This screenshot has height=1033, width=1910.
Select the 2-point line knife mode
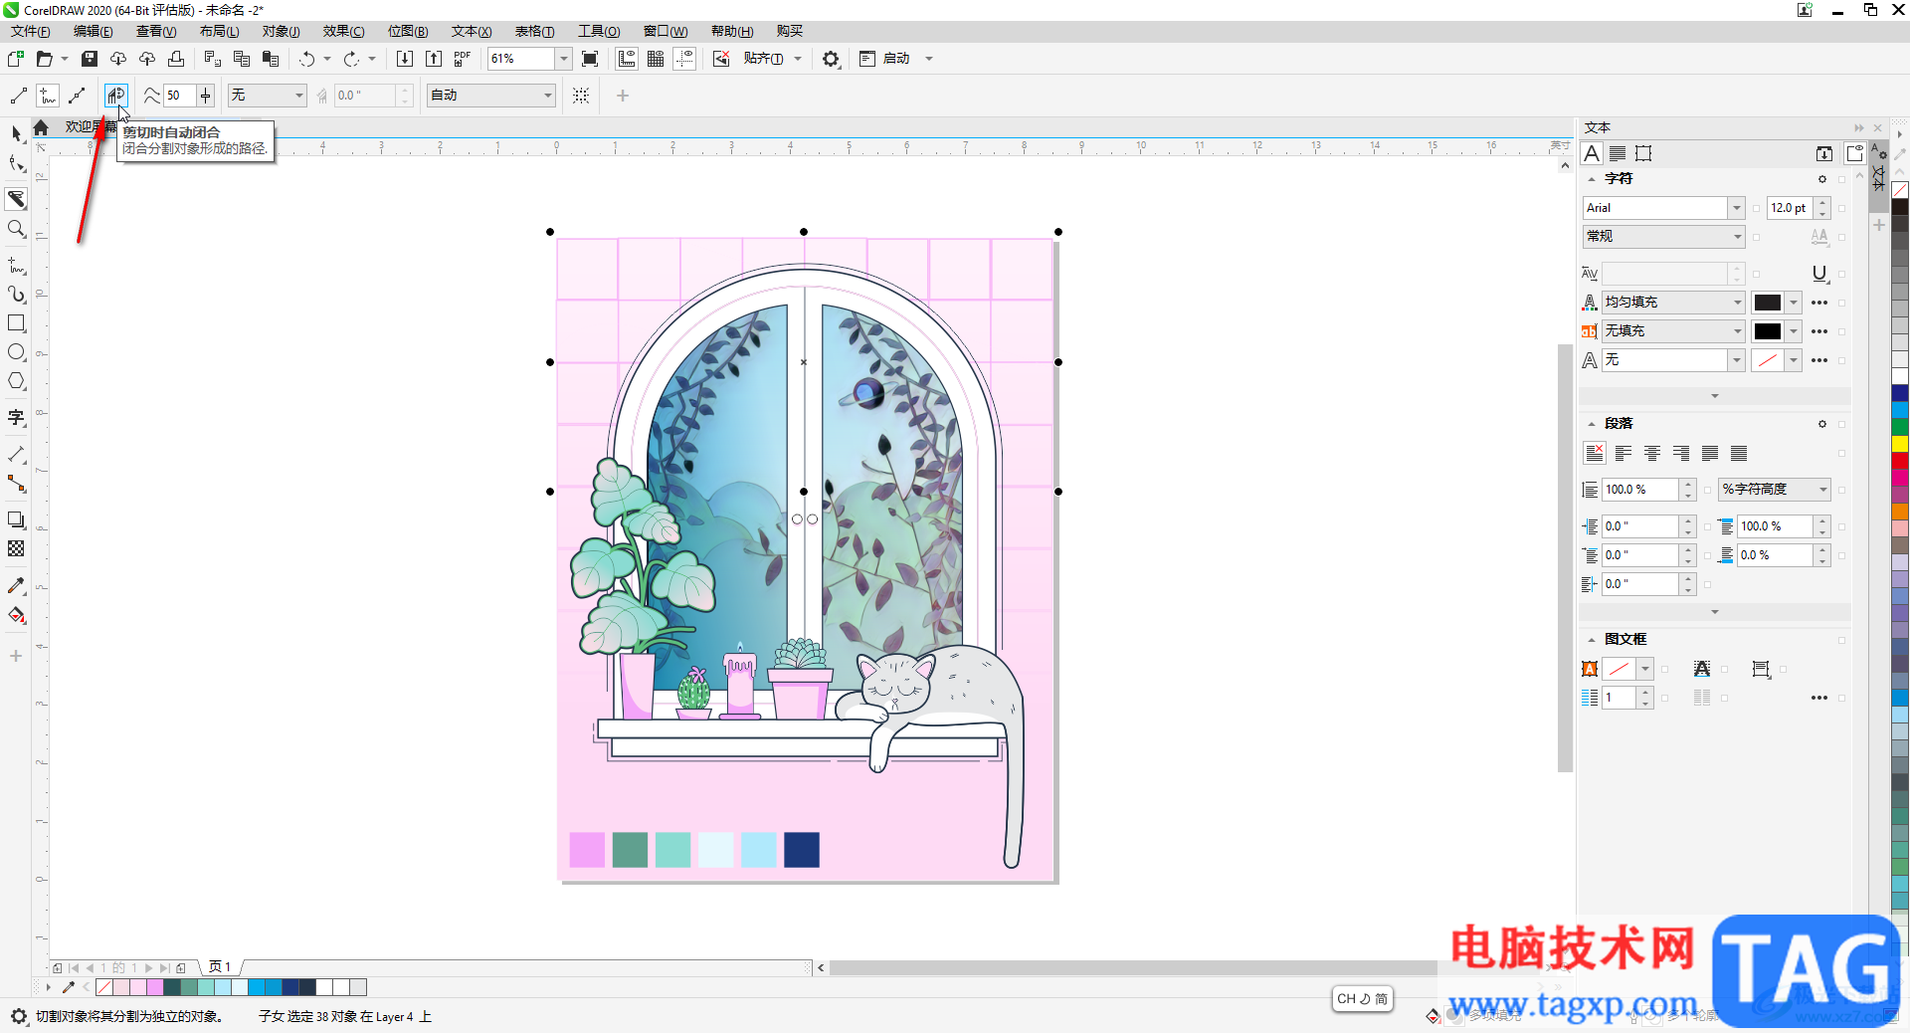19,96
